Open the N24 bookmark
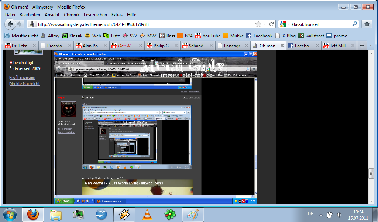The height and width of the screenshot is (222, 378). (x=185, y=36)
